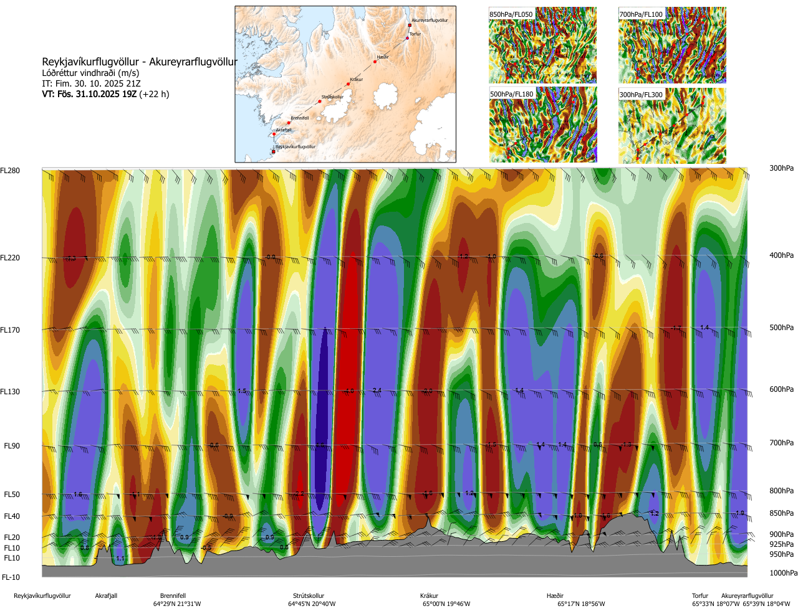The height and width of the screenshot is (611, 798).
Task: Open the 500hPa/FL180 wind map thumbnail
Action: [x=542, y=125]
